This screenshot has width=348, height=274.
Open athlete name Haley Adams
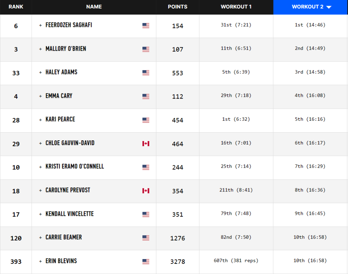coord(61,72)
